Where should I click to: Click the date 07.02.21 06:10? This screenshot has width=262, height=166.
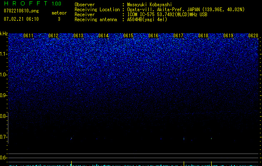coord(21,19)
